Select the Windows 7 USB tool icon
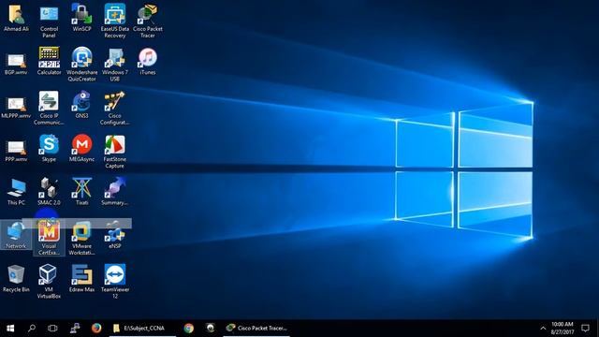Screen dimensions: 599x337 114,65
